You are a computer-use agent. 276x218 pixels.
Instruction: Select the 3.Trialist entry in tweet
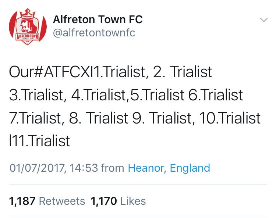[x=36, y=95]
